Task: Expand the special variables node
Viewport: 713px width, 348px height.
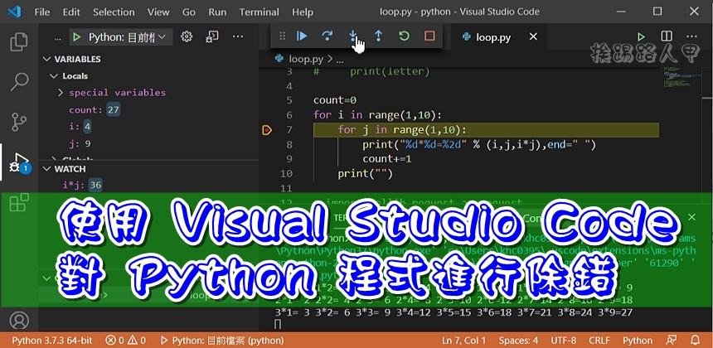Action: click(x=61, y=93)
